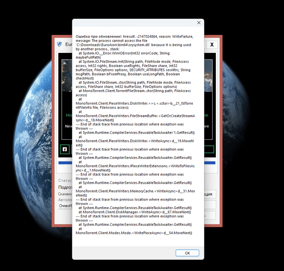Viewport: 284px width, 271px height.
Task: Click white "New" text left of dialog
Action: pos(68,126)
